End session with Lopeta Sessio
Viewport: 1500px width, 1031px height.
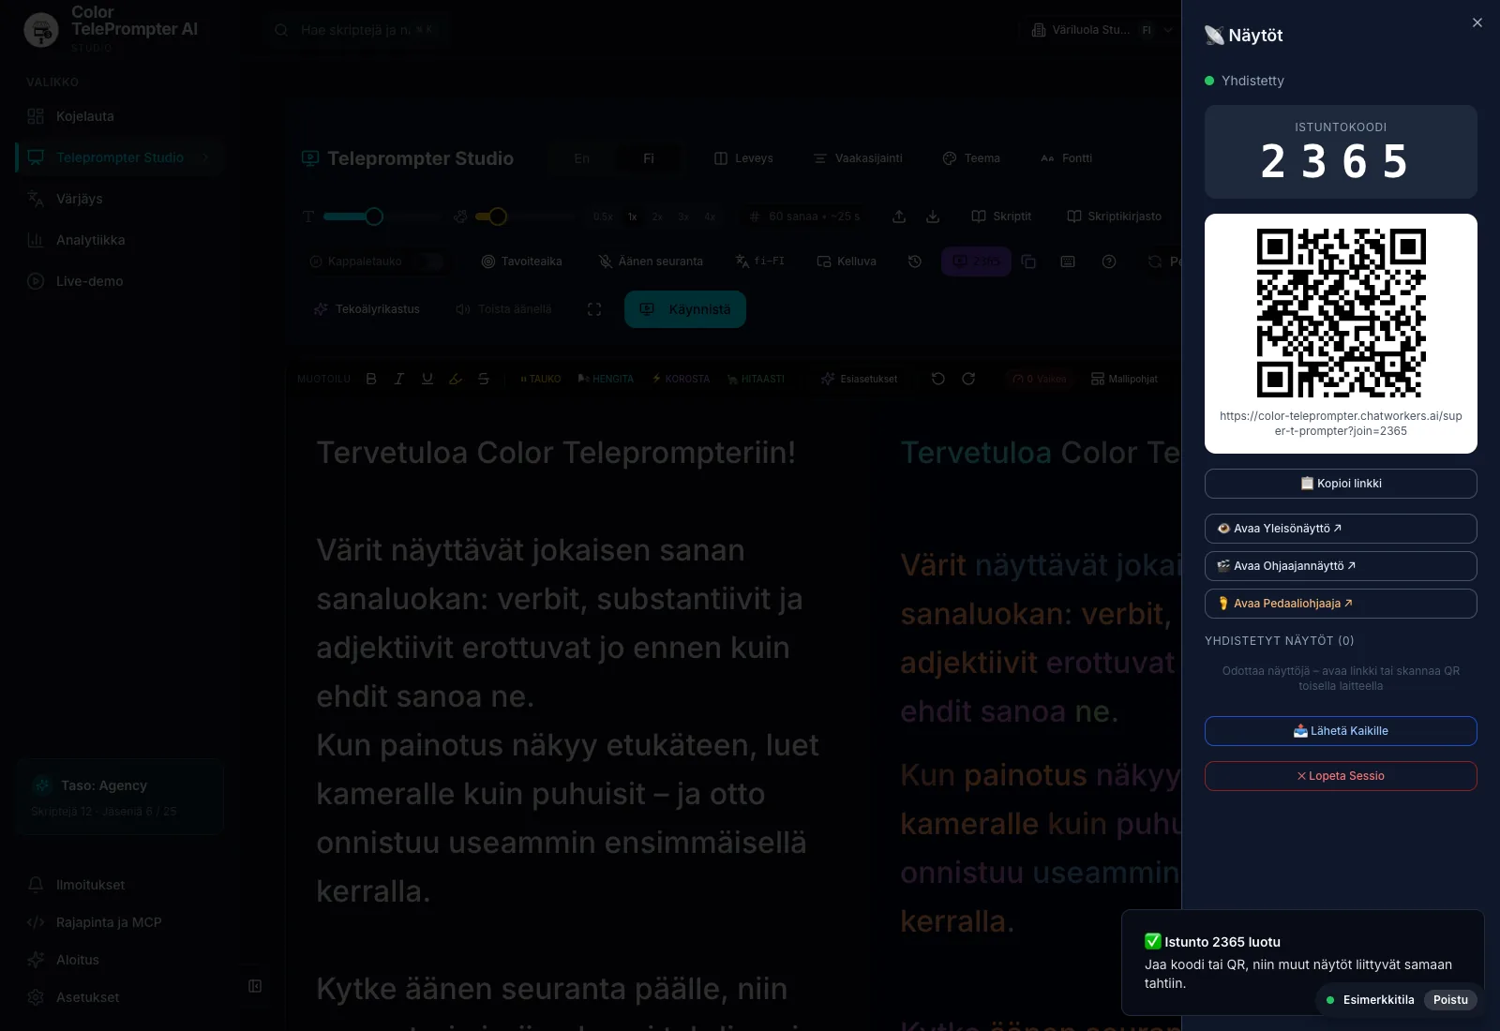click(x=1341, y=776)
